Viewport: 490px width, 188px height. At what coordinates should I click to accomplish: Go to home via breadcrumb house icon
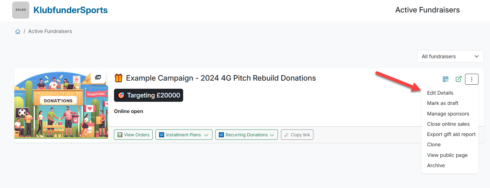tap(18, 31)
